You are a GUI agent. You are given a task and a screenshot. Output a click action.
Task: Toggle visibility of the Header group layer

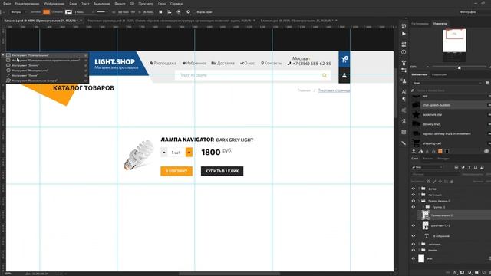[414, 250]
